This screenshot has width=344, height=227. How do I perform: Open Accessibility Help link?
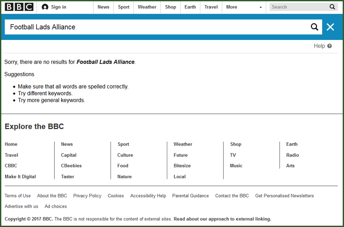148,196
